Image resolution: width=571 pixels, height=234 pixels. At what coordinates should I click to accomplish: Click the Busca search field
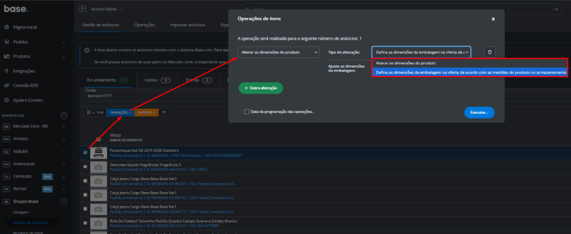(x=400, y=9)
